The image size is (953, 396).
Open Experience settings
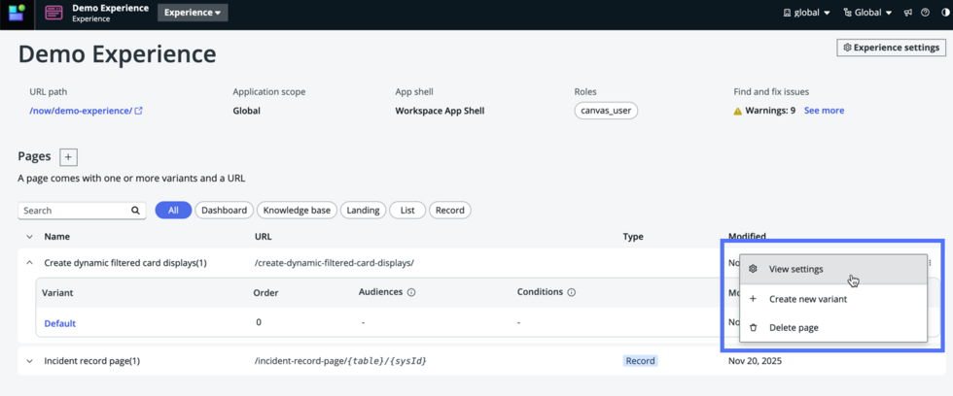891,48
